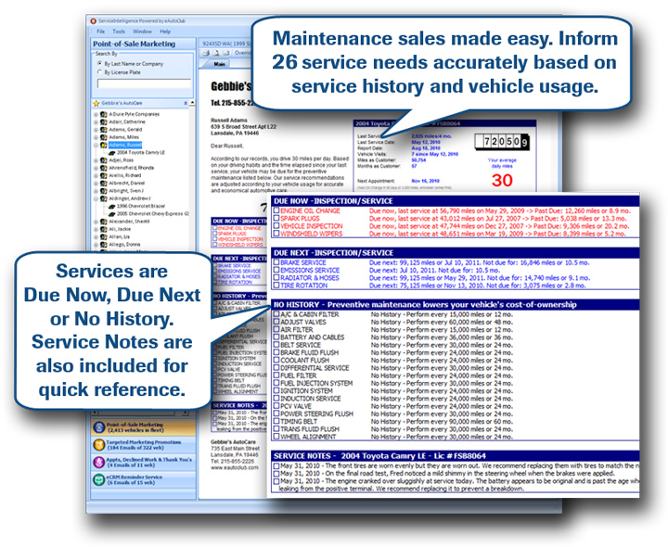Click car icon for 1996 Chevrolet Blazer
Viewport: 668px width, 547px height.
click(x=111, y=206)
